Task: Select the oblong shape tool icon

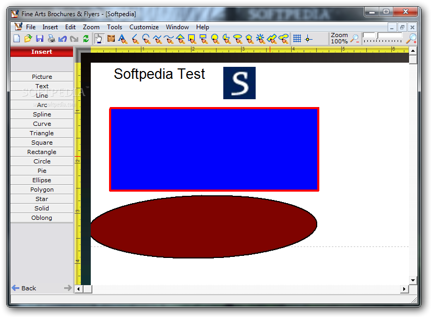Action: click(x=284, y=39)
